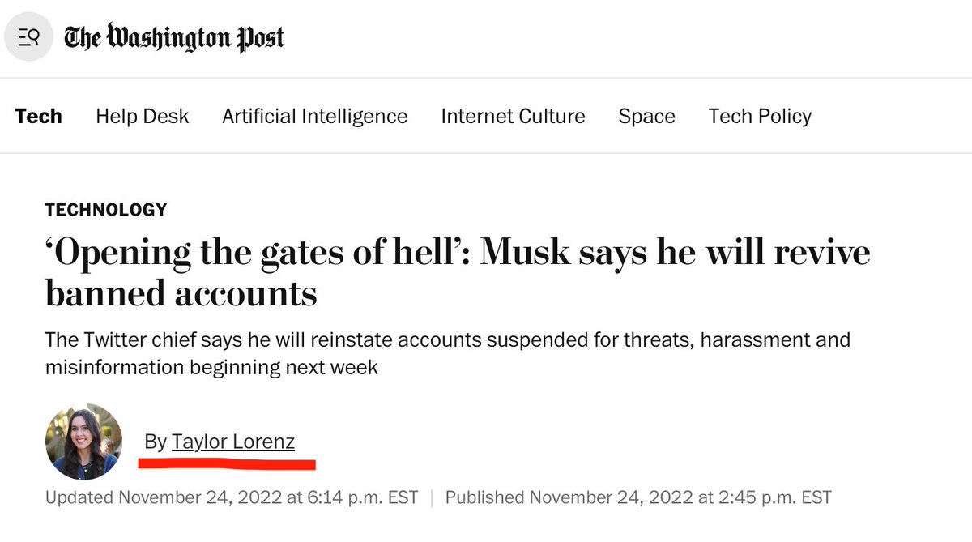Click the 'The Twitter chief says' subheadline line
Screen dimensions: 972x542
coord(448,339)
